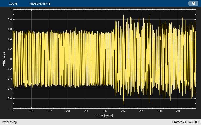Screen dimensions: 201x125
Task: Click the 0.8 amplitude tick label
Action: 10,19
